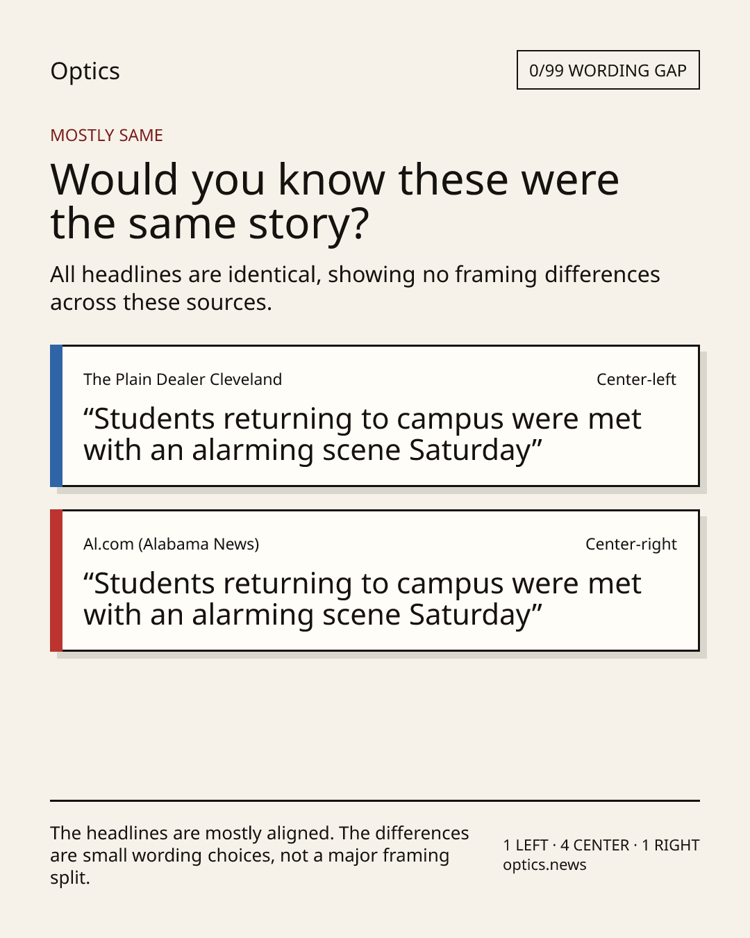Click the 1 LEFT count in footer
Image resolution: width=750 pixels, height=938 pixels.
pos(526,846)
